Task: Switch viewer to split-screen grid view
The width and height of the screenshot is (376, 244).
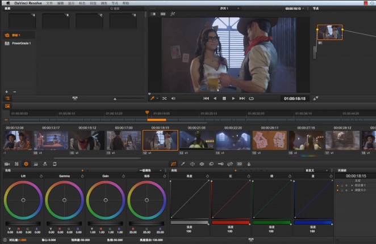Action: [x=163, y=14]
